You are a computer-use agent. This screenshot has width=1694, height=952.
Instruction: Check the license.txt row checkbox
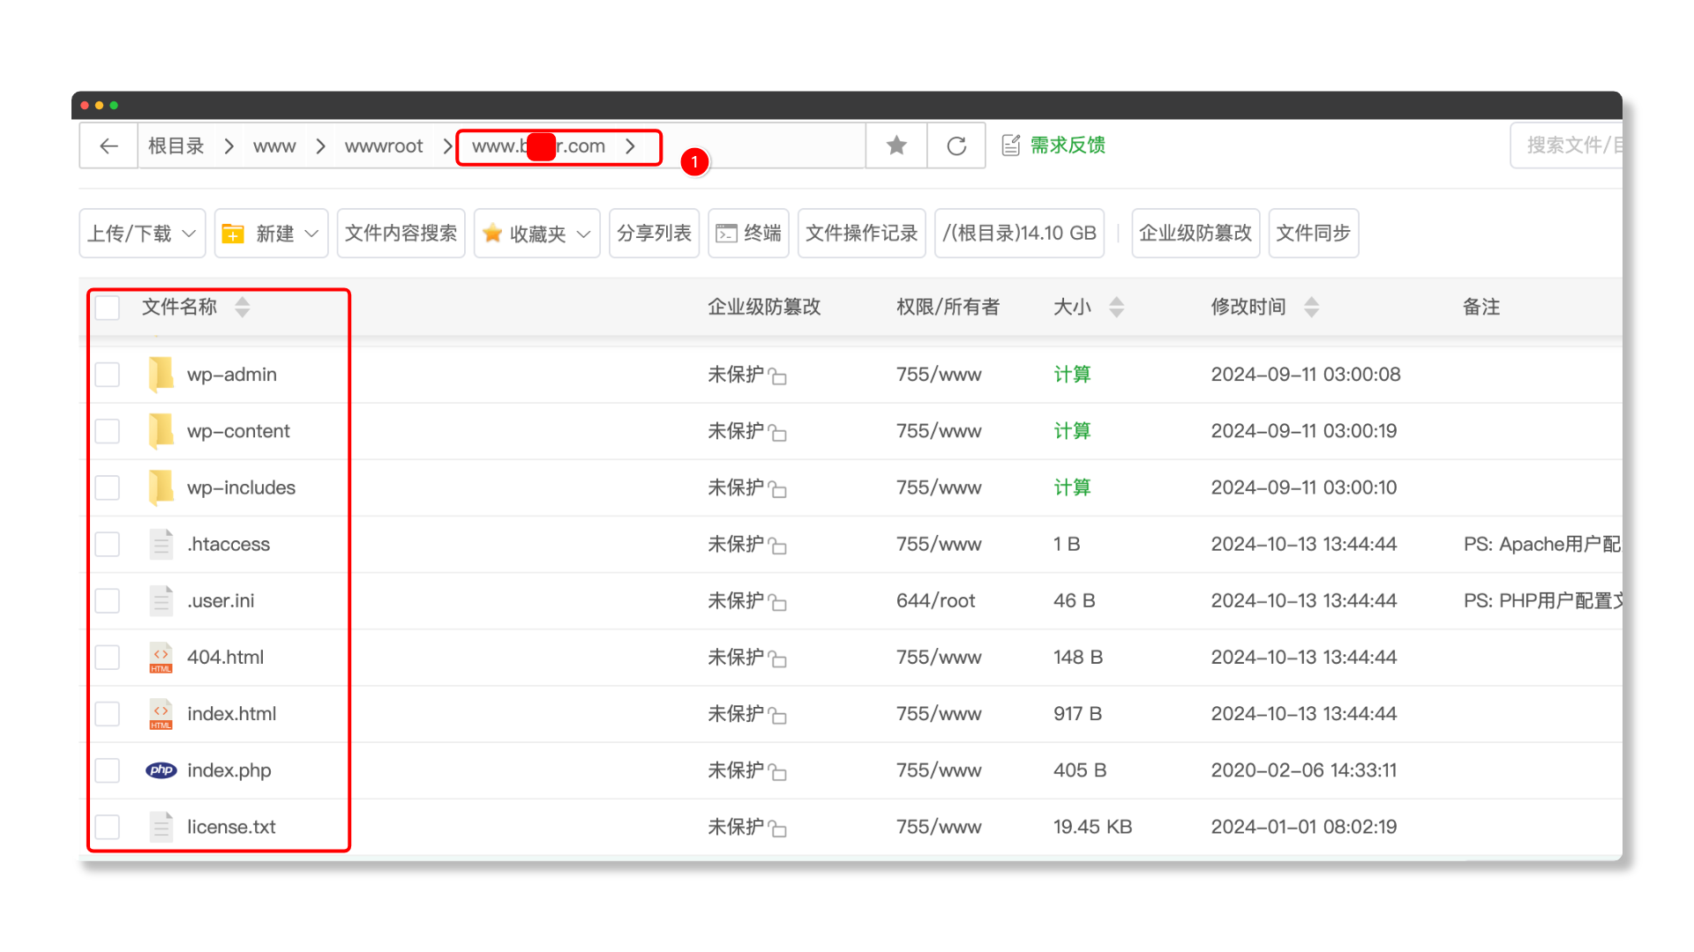click(108, 827)
